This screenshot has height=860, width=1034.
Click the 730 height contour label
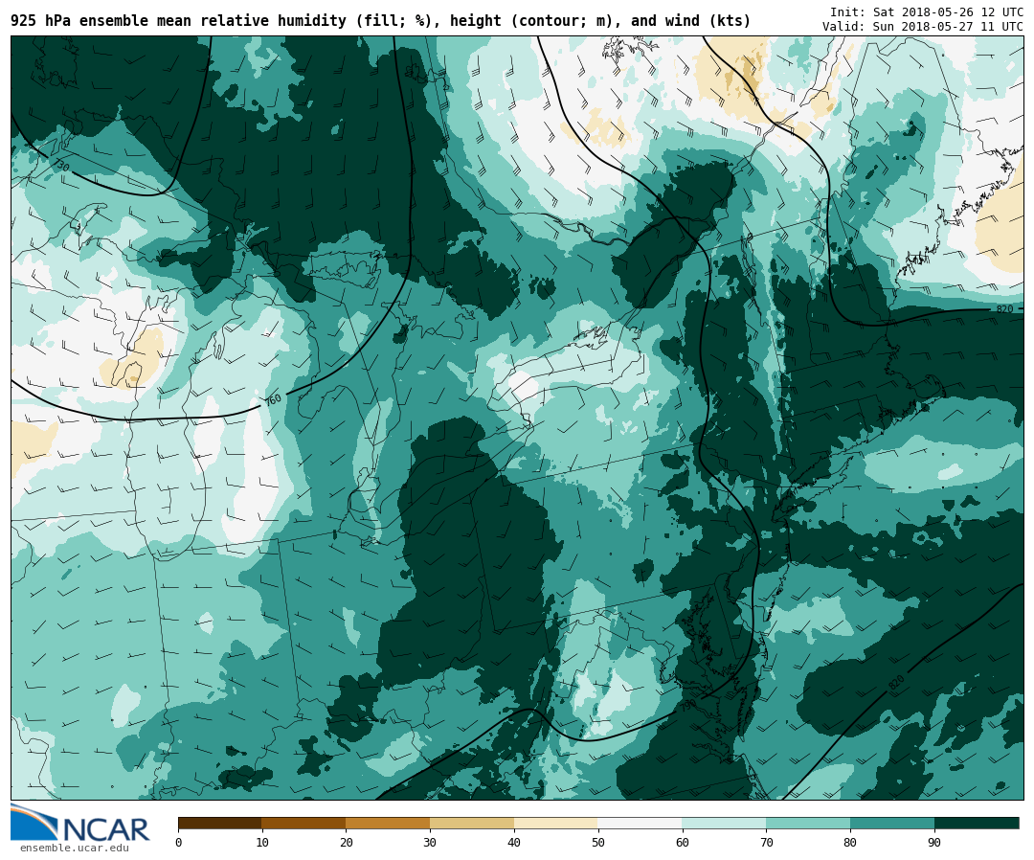click(61, 165)
